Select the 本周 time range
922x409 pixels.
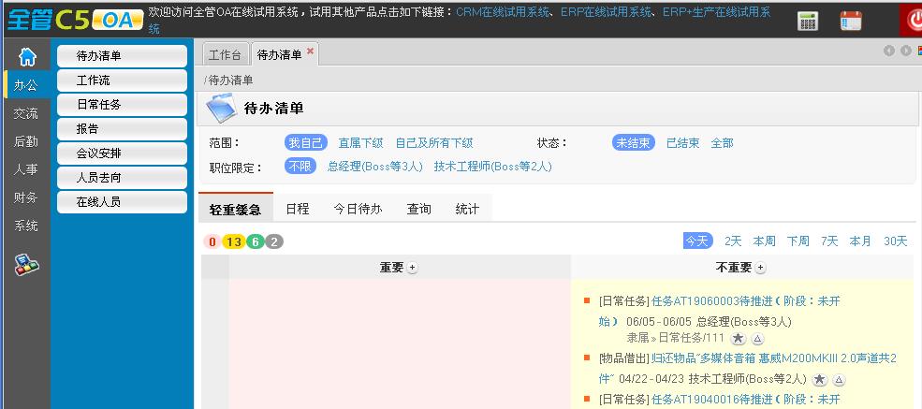click(x=765, y=241)
